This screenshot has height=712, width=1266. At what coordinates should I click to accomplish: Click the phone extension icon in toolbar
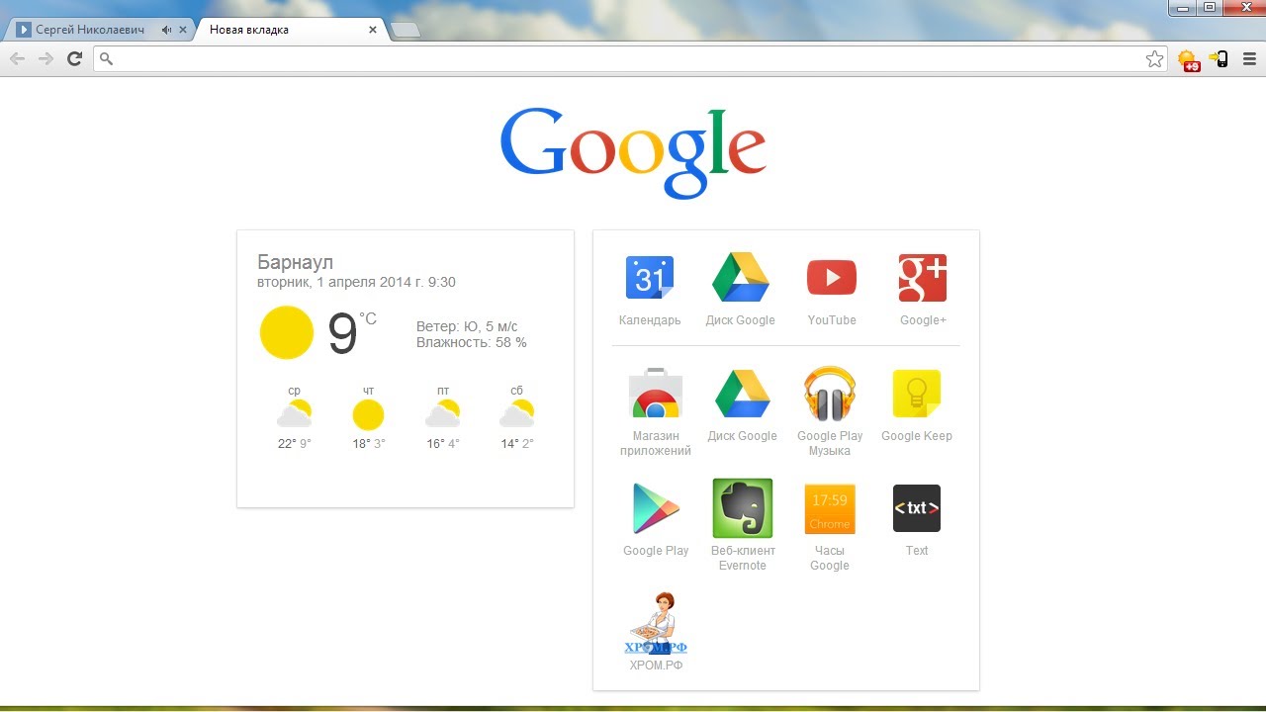(1219, 59)
